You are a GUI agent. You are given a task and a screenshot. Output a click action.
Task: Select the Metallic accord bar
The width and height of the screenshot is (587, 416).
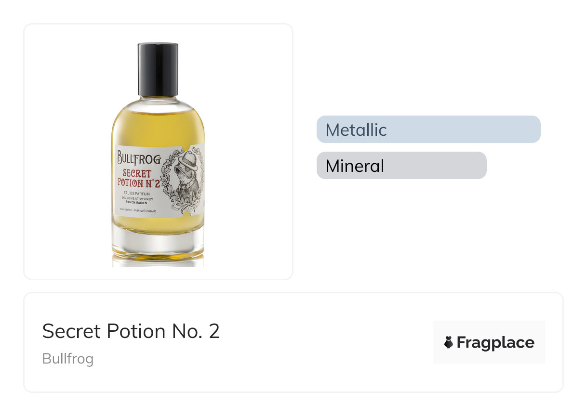[428, 130]
